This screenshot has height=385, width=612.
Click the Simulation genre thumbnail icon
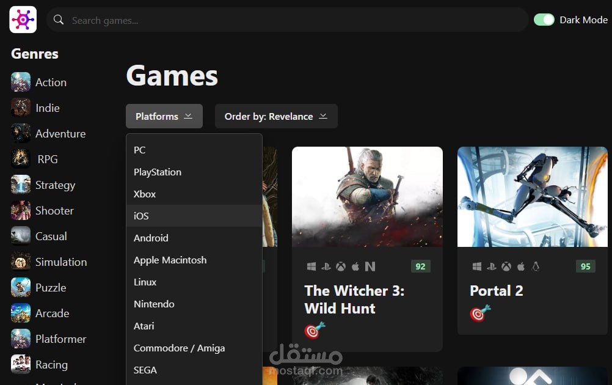click(x=21, y=262)
